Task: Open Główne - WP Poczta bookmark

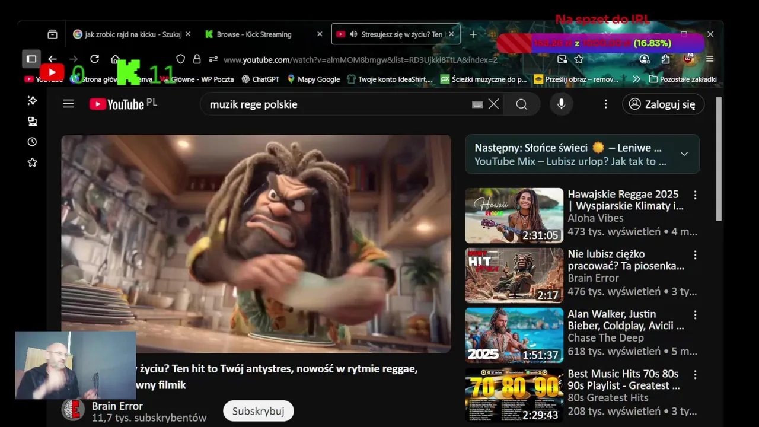Action: coord(197,79)
